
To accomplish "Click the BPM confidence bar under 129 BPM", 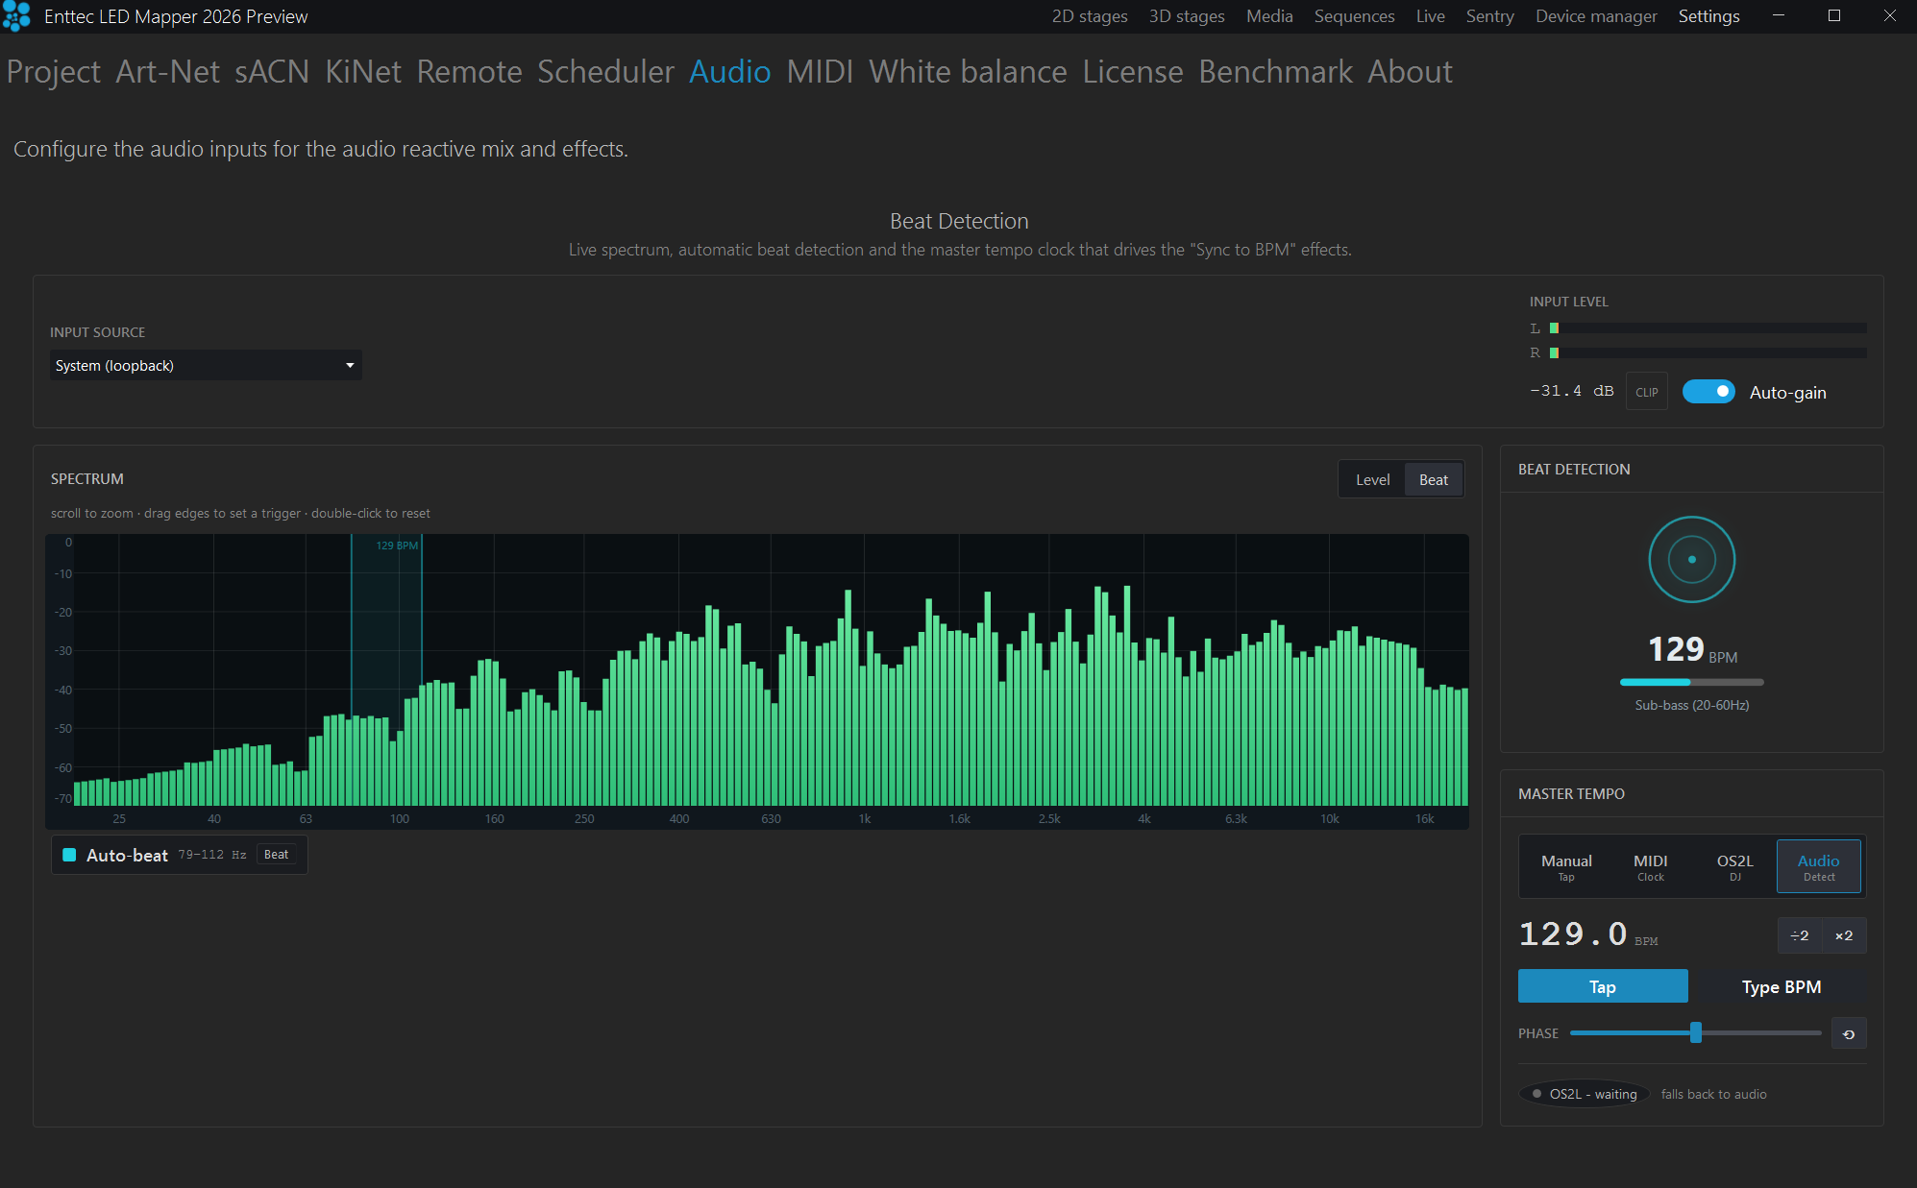I will click(1691, 682).
